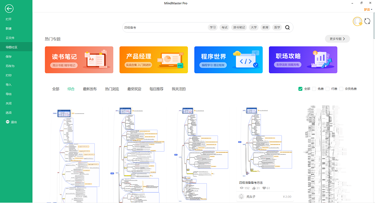Open the user profile avatar

(x=357, y=22)
